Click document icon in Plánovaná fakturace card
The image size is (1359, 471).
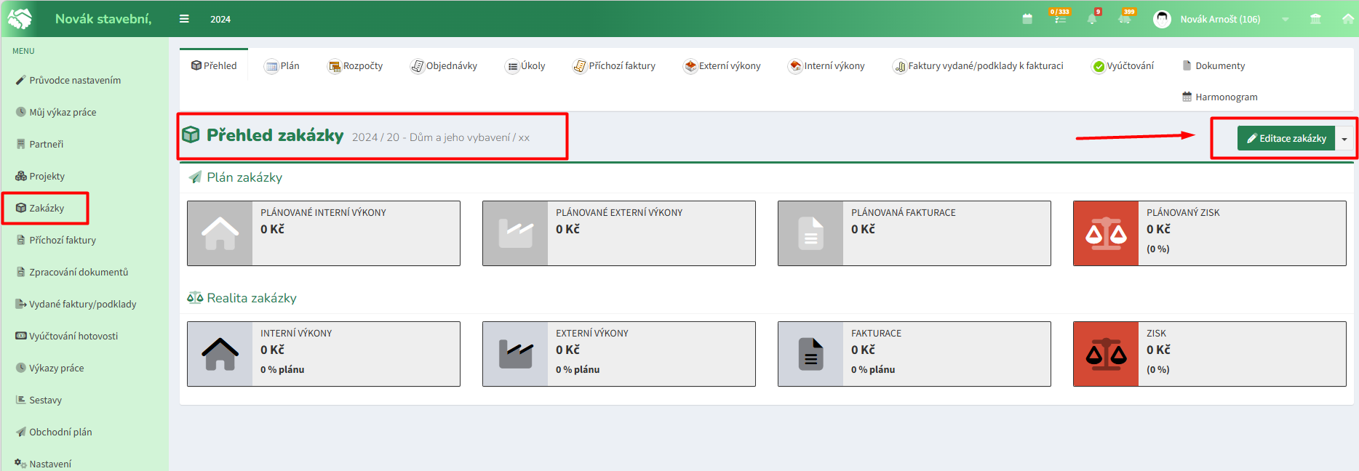811,233
